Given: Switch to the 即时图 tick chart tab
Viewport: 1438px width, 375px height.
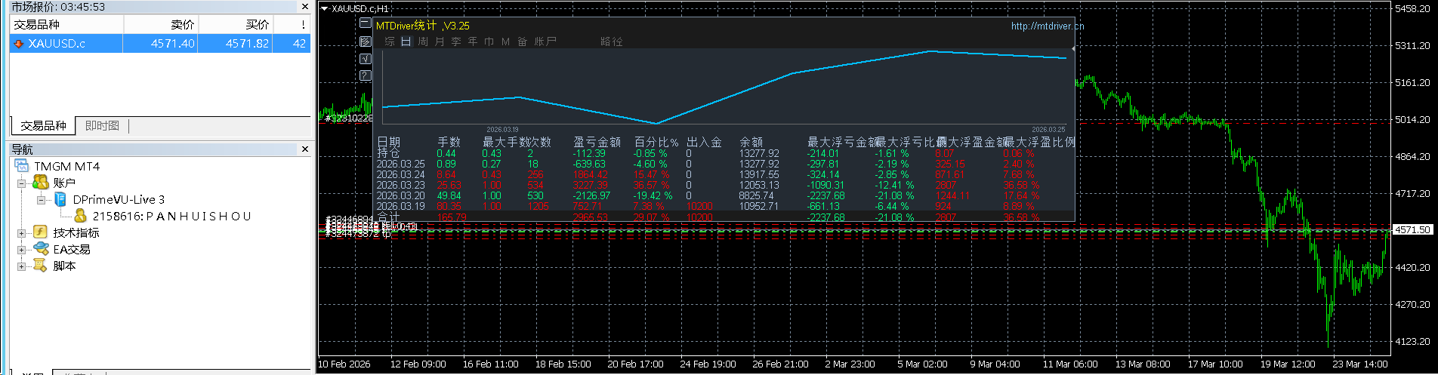Looking at the screenshot, I should point(103,125).
